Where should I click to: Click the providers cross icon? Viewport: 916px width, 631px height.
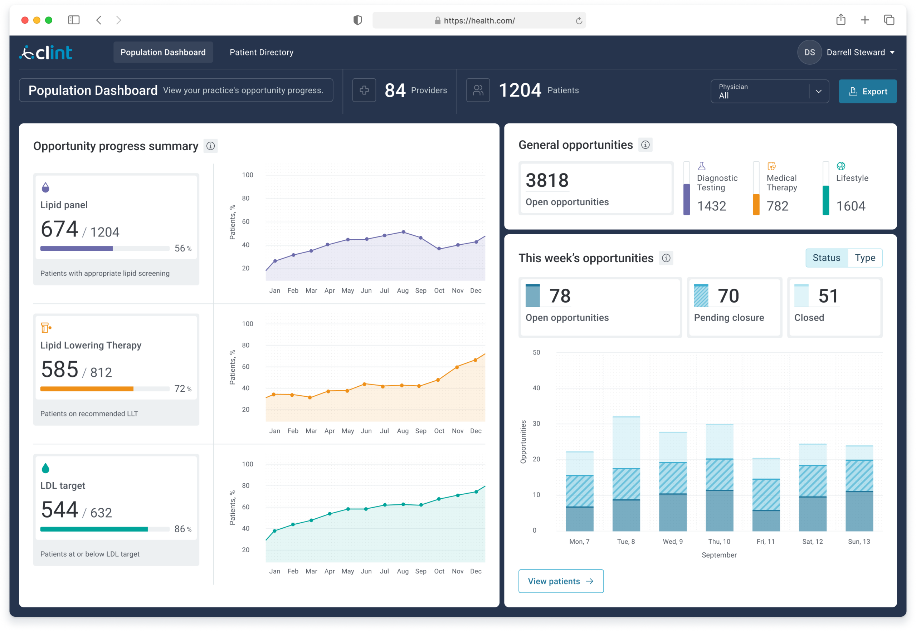(364, 90)
